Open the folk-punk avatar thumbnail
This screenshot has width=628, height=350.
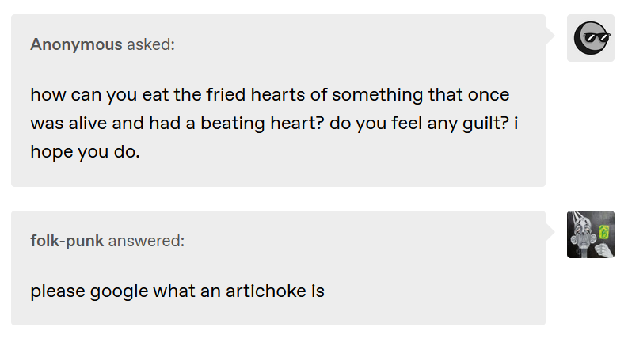click(x=590, y=234)
